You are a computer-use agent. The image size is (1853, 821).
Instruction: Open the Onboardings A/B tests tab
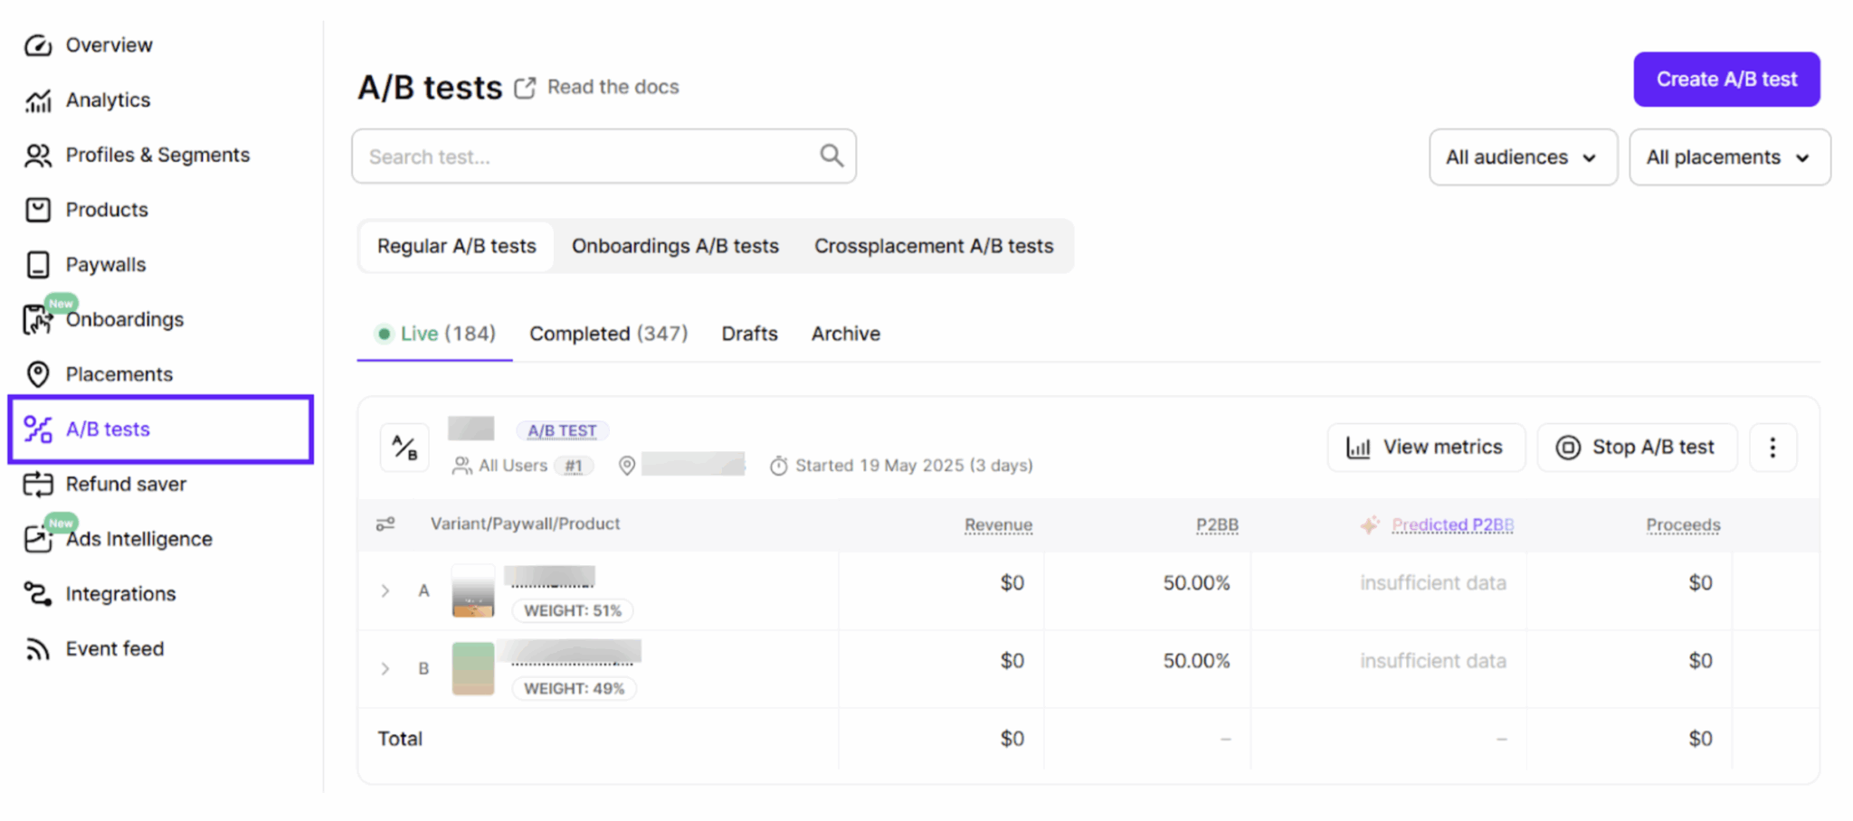tap(674, 246)
